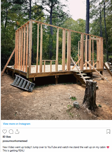Open the 'View more on Instagram' link
The width and height of the screenshot is (112, 152).
tap(16, 124)
